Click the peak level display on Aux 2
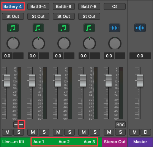 (69, 56)
